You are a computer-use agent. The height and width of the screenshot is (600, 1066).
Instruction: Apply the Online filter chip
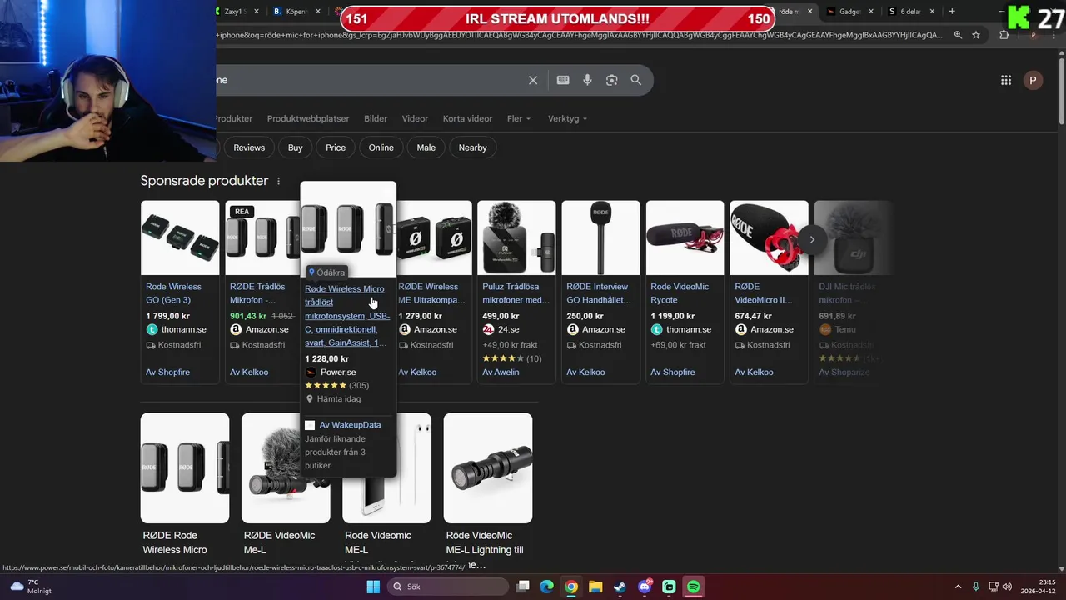tap(381, 147)
